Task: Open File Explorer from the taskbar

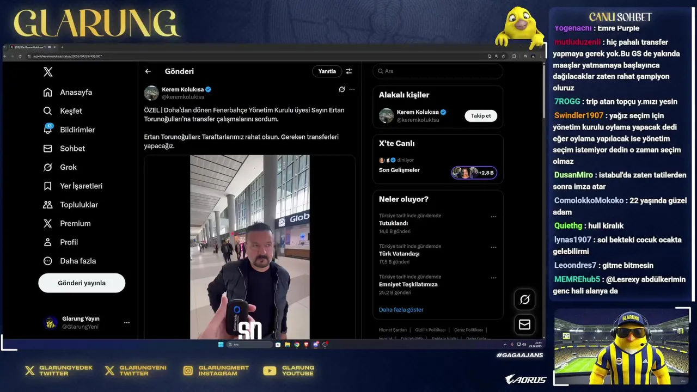Action: click(288, 344)
